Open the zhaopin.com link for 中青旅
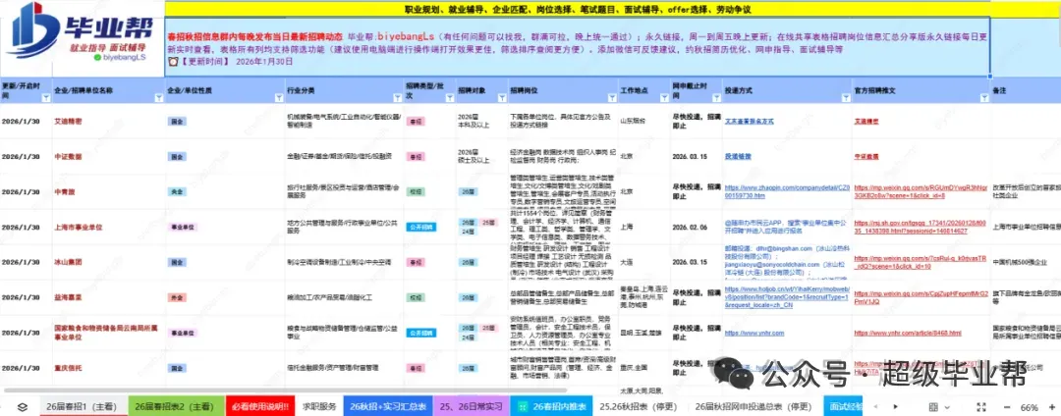 [x=786, y=191]
